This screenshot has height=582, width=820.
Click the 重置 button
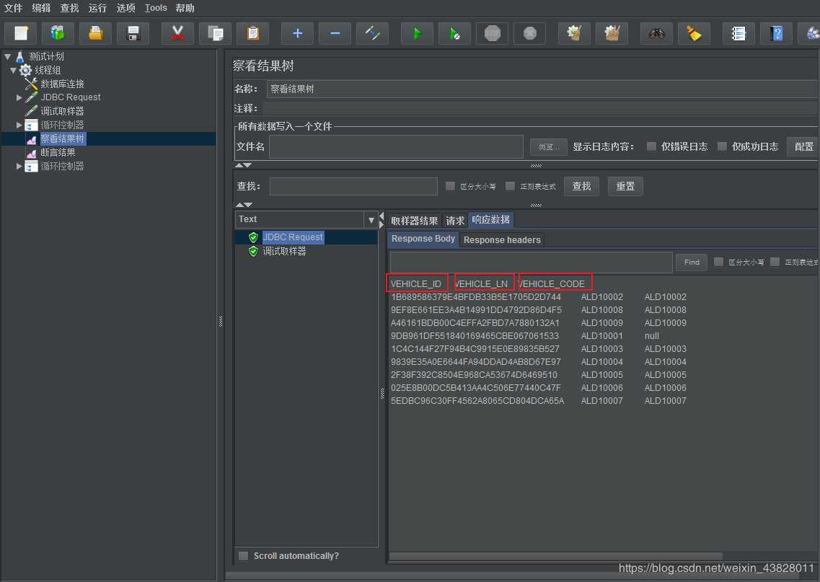pyautogui.click(x=625, y=186)
